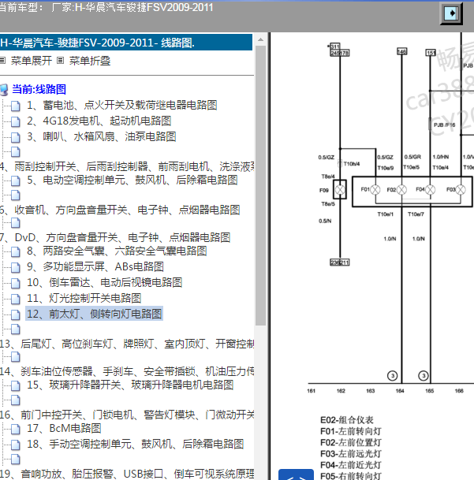Click the document icon above 6、收音机 entry

click(x=16, y=195)
